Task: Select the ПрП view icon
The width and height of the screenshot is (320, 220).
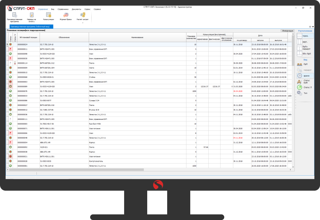Action: click(x=300, y=64)
